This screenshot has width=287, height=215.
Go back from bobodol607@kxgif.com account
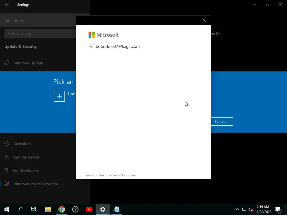(x=92, y=46)
